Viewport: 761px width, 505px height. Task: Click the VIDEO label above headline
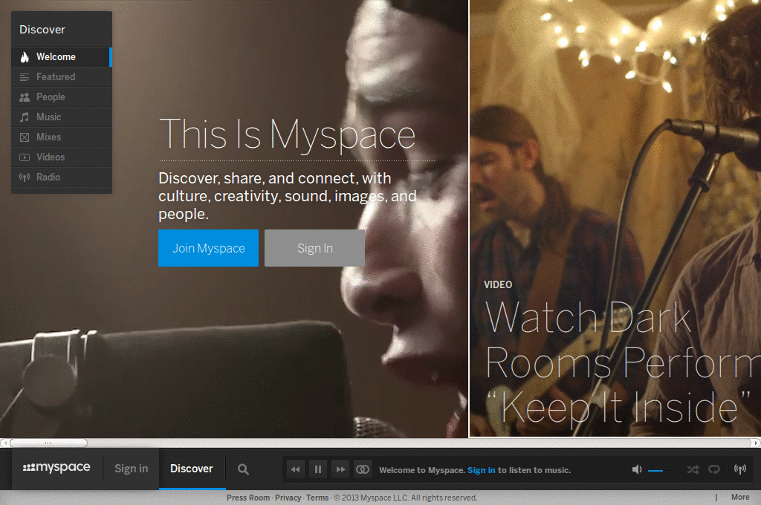(x=498, y=284)
